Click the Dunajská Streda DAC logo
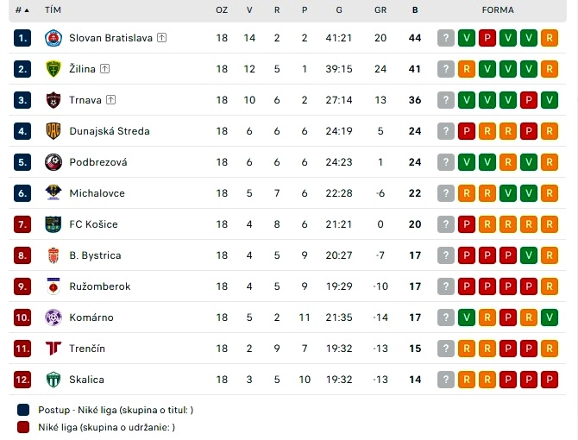This screenshot has height=440, width=578. pos(53,131)
